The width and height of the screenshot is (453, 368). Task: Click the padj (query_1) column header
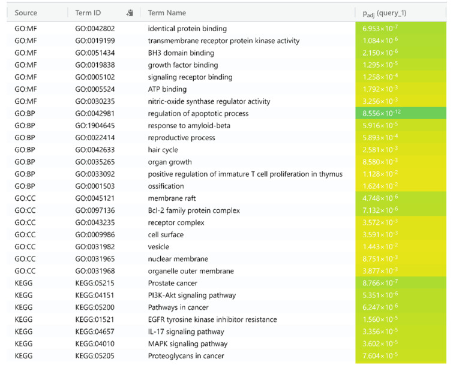click(x=384, y=13)
